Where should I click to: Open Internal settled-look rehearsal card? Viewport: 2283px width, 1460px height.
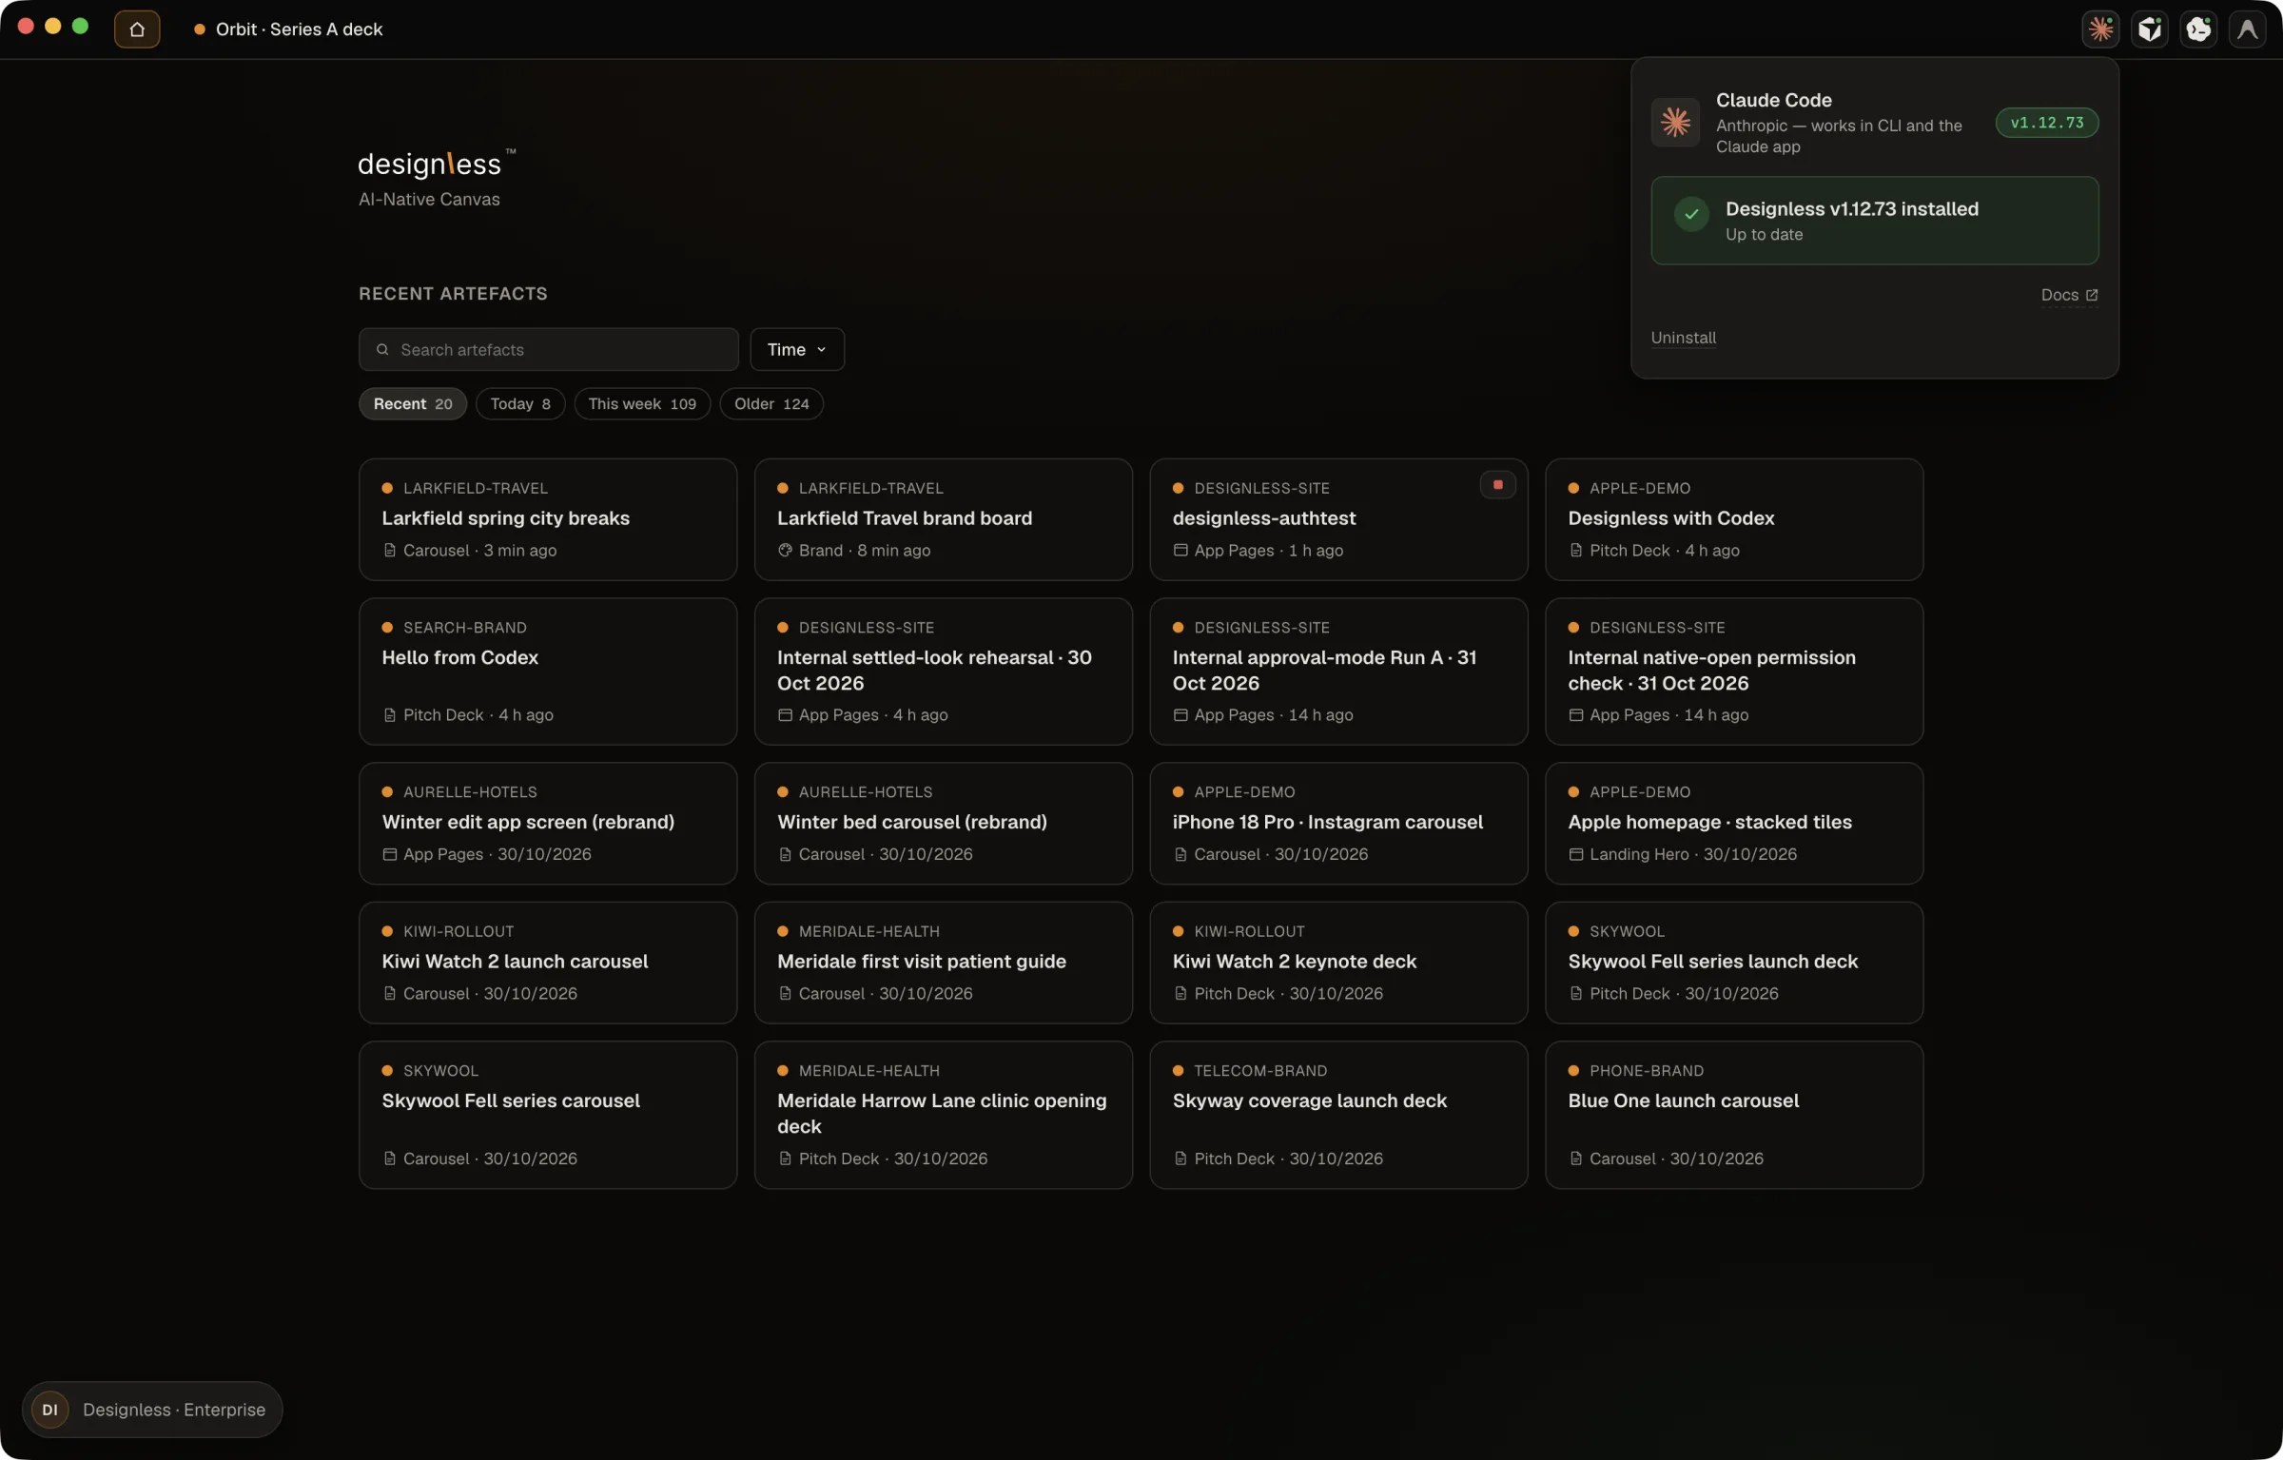pos(944,672)
